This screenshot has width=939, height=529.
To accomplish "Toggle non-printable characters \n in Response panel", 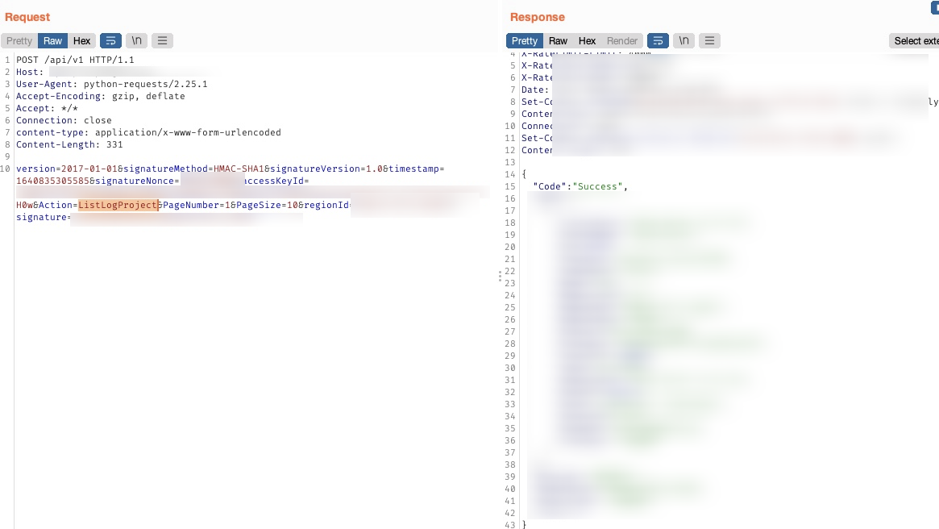I will tap(683, 41).
